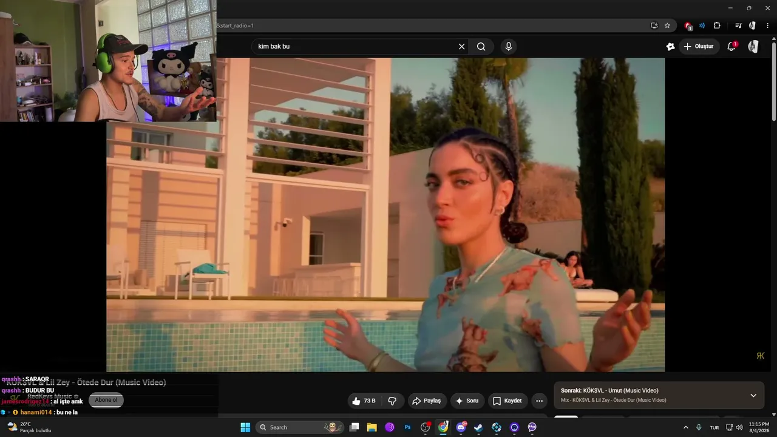The height and width of the screenshot is (437, 777).
Task: Click chat username hanami014
Action: tap(36, 412)
